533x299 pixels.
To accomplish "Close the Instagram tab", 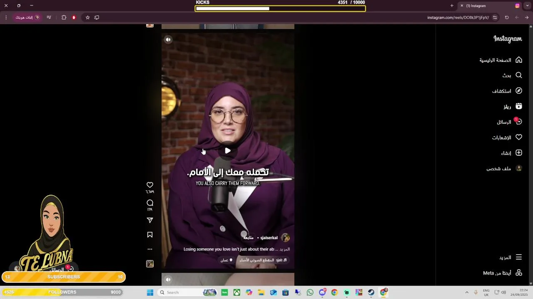I will coord(462,6).
